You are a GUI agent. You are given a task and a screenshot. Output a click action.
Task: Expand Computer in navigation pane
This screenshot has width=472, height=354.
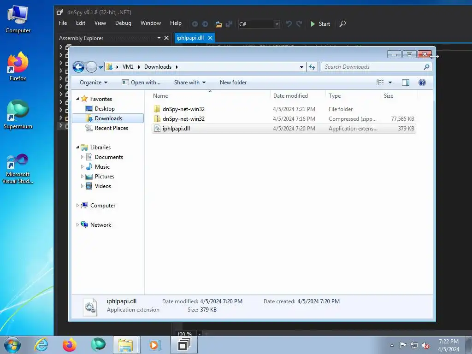tap(77, 205)
